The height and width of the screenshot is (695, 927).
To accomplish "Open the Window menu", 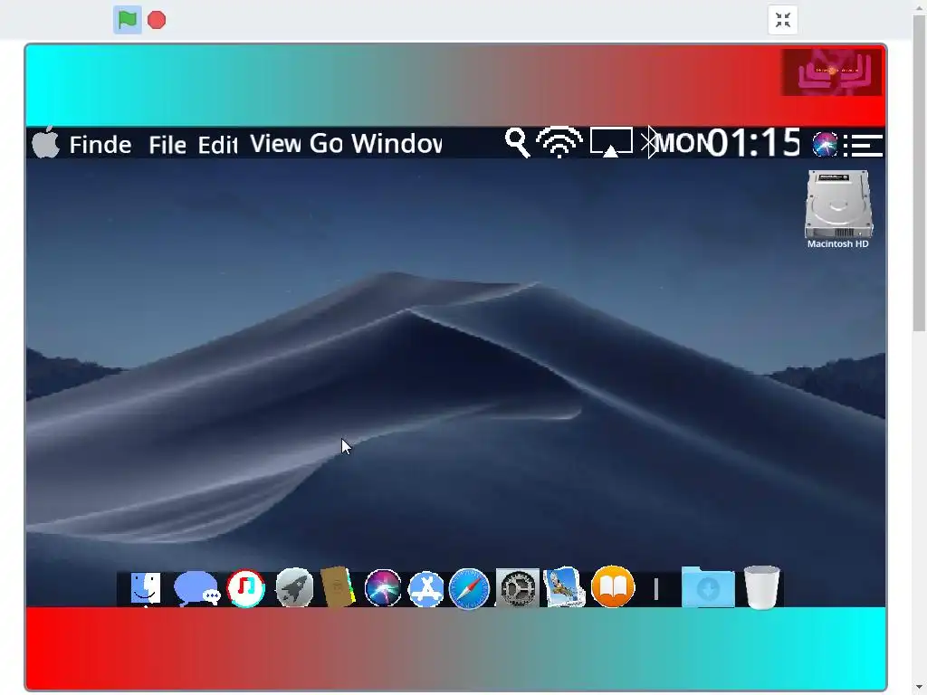I will pyautogui.click(x=397, y=144).
